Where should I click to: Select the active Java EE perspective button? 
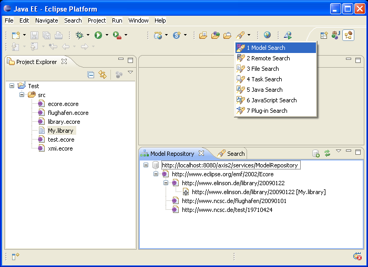[348, 35]
